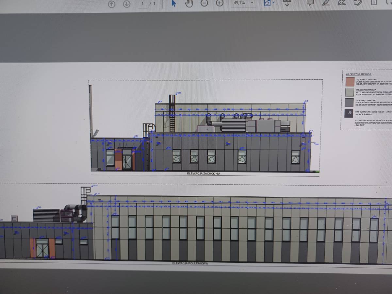
Task: Click the trash delete icon
Action: (x=374, y=2)
